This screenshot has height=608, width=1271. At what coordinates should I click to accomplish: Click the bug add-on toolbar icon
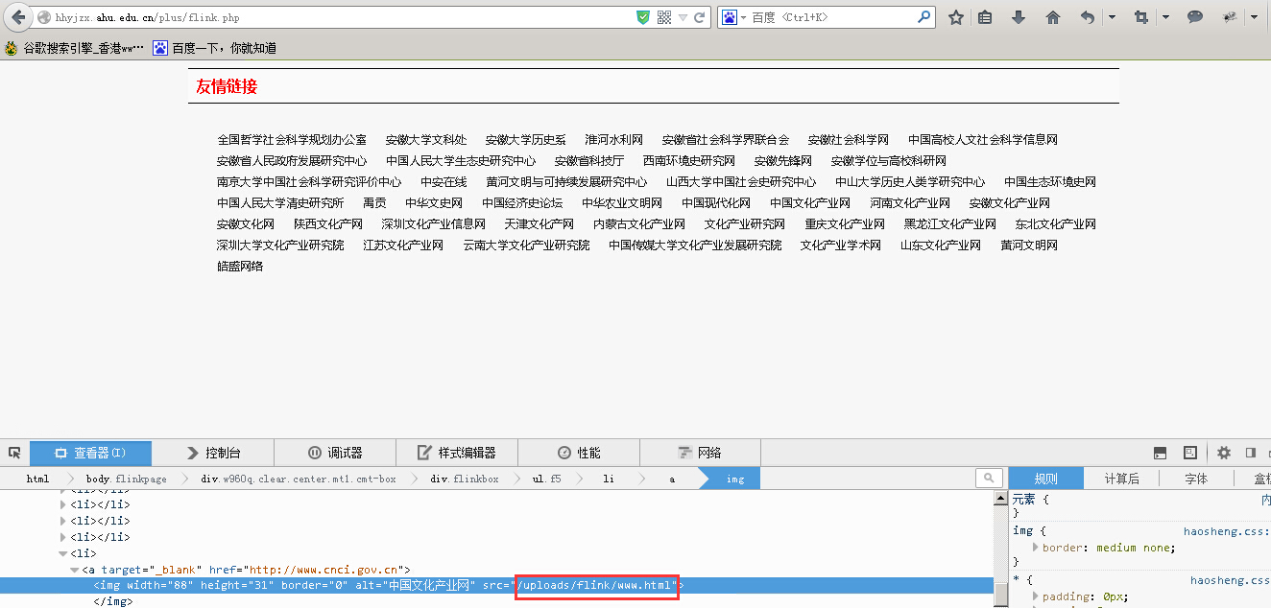tap(1230, 17)
